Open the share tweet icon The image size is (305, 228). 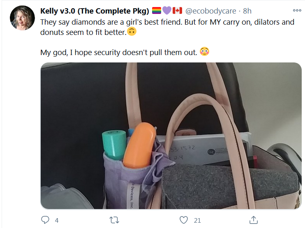click(x=254, y=220)
